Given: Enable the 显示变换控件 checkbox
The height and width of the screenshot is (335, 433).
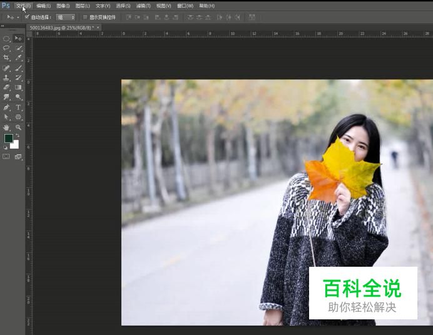Looking at the screenshot, I should click(x=85, y=17).
